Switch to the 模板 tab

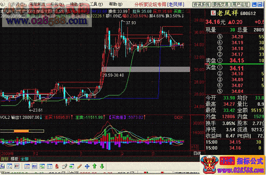[x=14, y=159]
